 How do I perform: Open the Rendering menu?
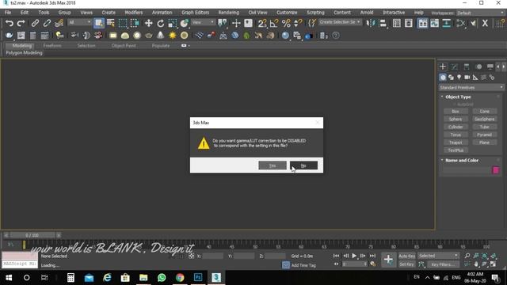pyautogui.click(x=229, y=13)
